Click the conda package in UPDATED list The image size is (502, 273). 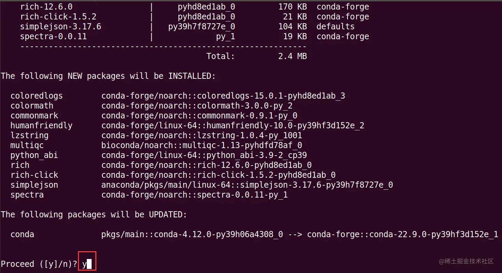(22, 234)
